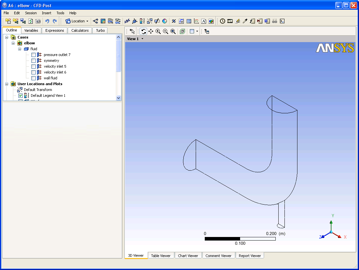Open the Expressions tab

[x=54, y=30]
